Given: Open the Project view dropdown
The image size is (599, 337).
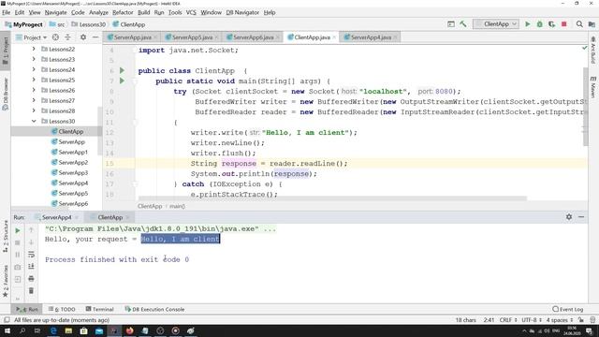Looking at the screenshot, I should coord(31,37).
